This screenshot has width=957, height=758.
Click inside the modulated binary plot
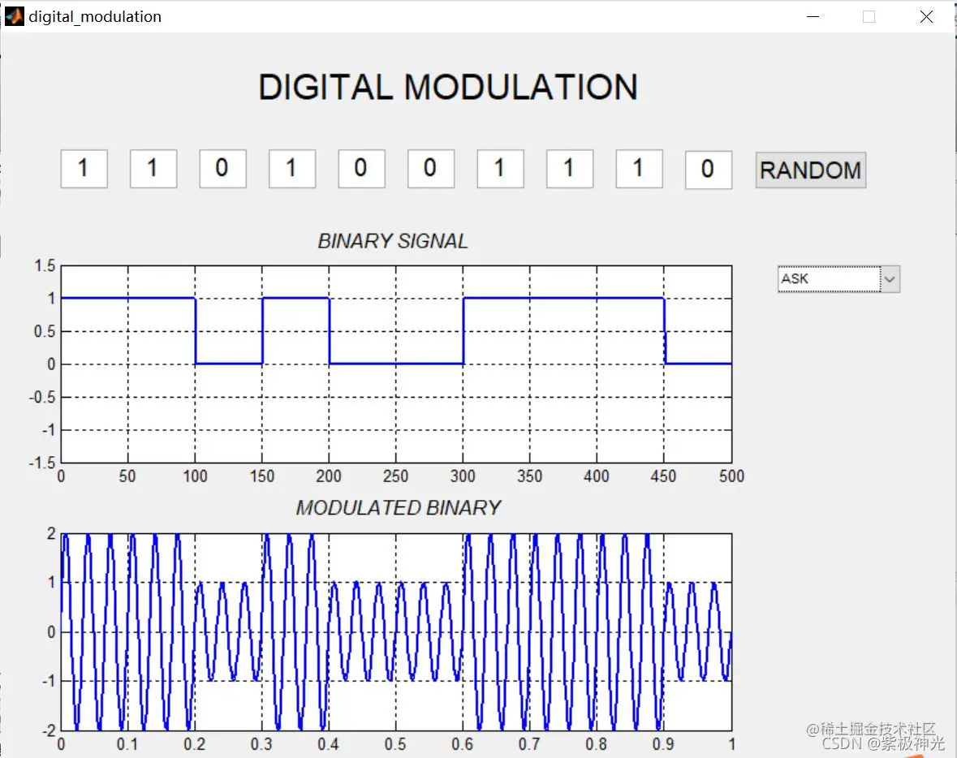click(x=396, y=631)
